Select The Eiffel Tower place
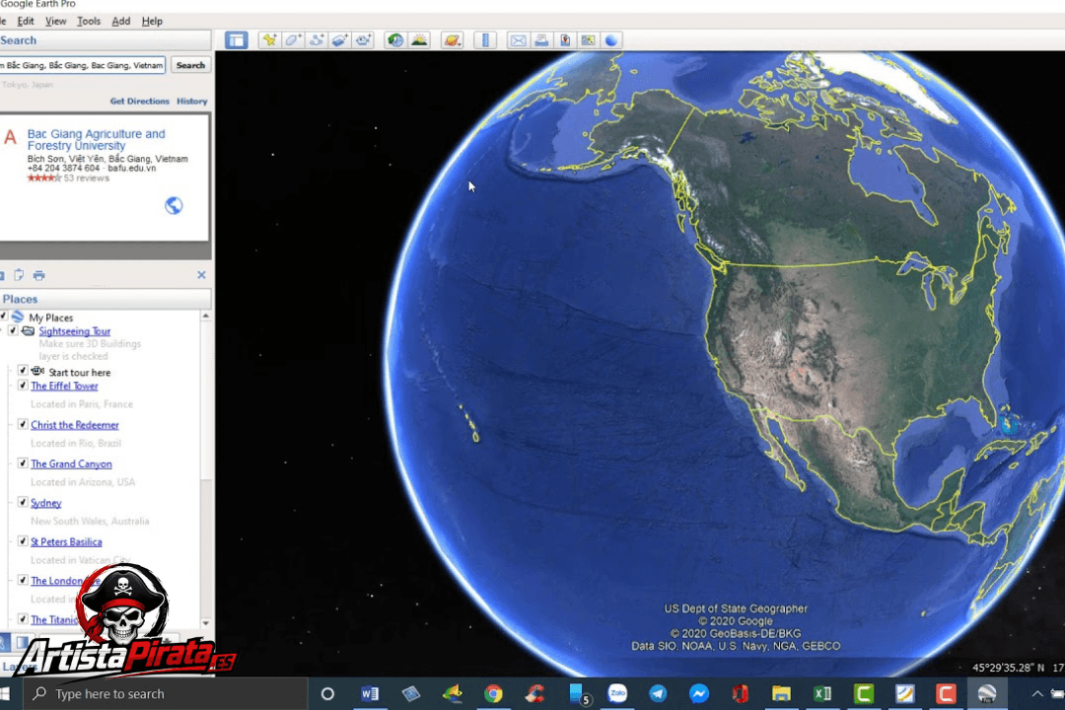Screen dimensions: 1065x710 point(64,386)
